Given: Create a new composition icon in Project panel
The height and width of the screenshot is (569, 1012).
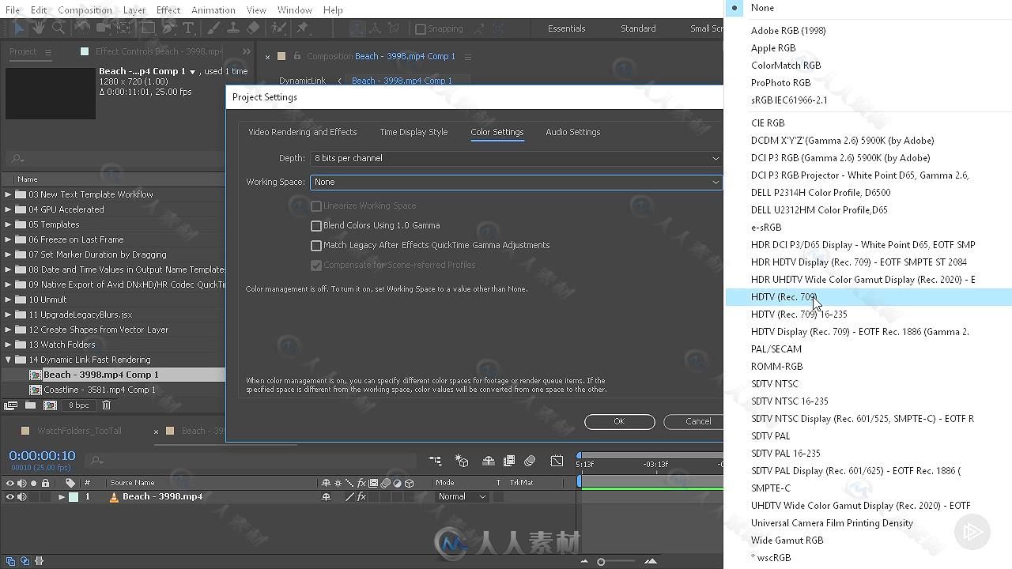Looking at the screenshot, I should point(50,405).
